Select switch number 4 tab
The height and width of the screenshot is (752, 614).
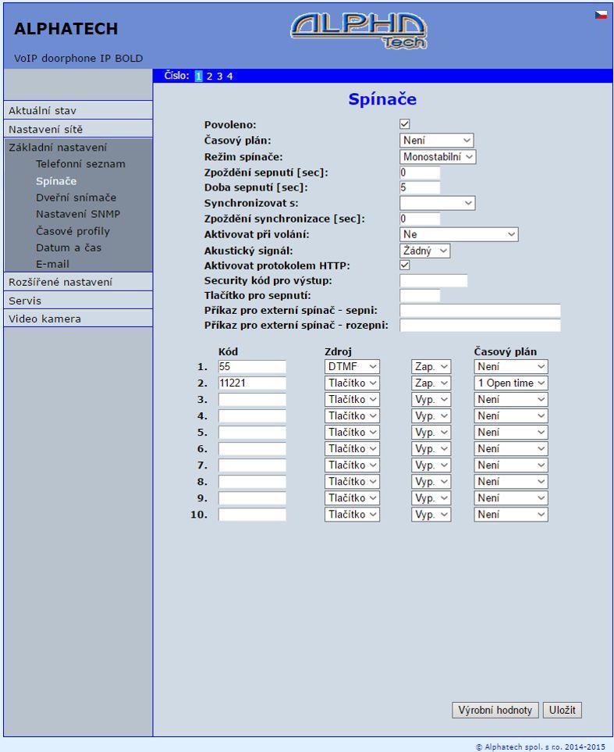[x=229, y=76]
